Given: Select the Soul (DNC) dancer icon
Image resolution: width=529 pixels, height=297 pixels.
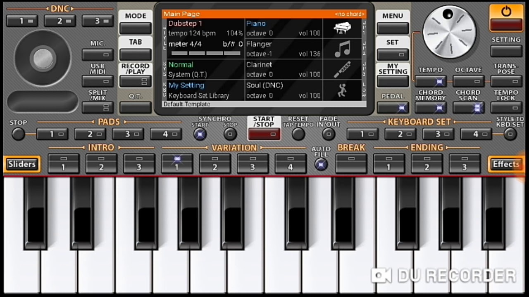Looking at the screenshot, I should (x=342, y=90).
